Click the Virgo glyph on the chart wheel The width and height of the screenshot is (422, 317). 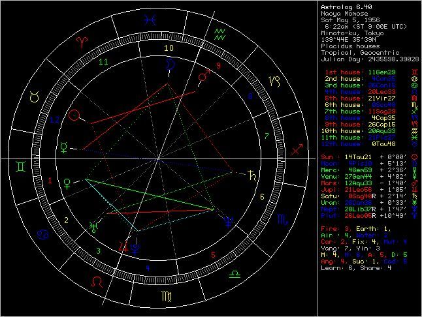click(167, 296)
